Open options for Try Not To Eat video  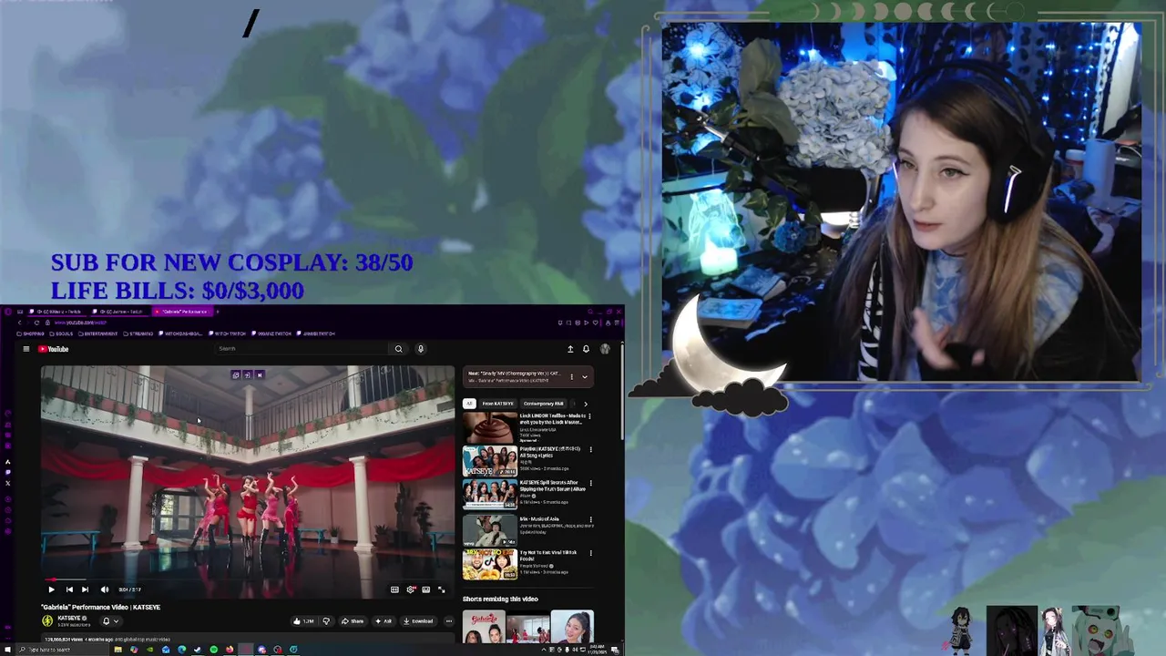590,553
